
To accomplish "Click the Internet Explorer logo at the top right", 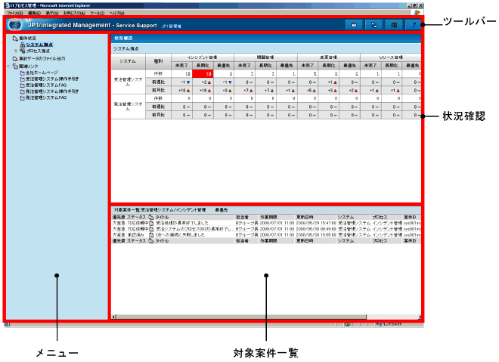I will pyautogui.click(x=417, y=13).
